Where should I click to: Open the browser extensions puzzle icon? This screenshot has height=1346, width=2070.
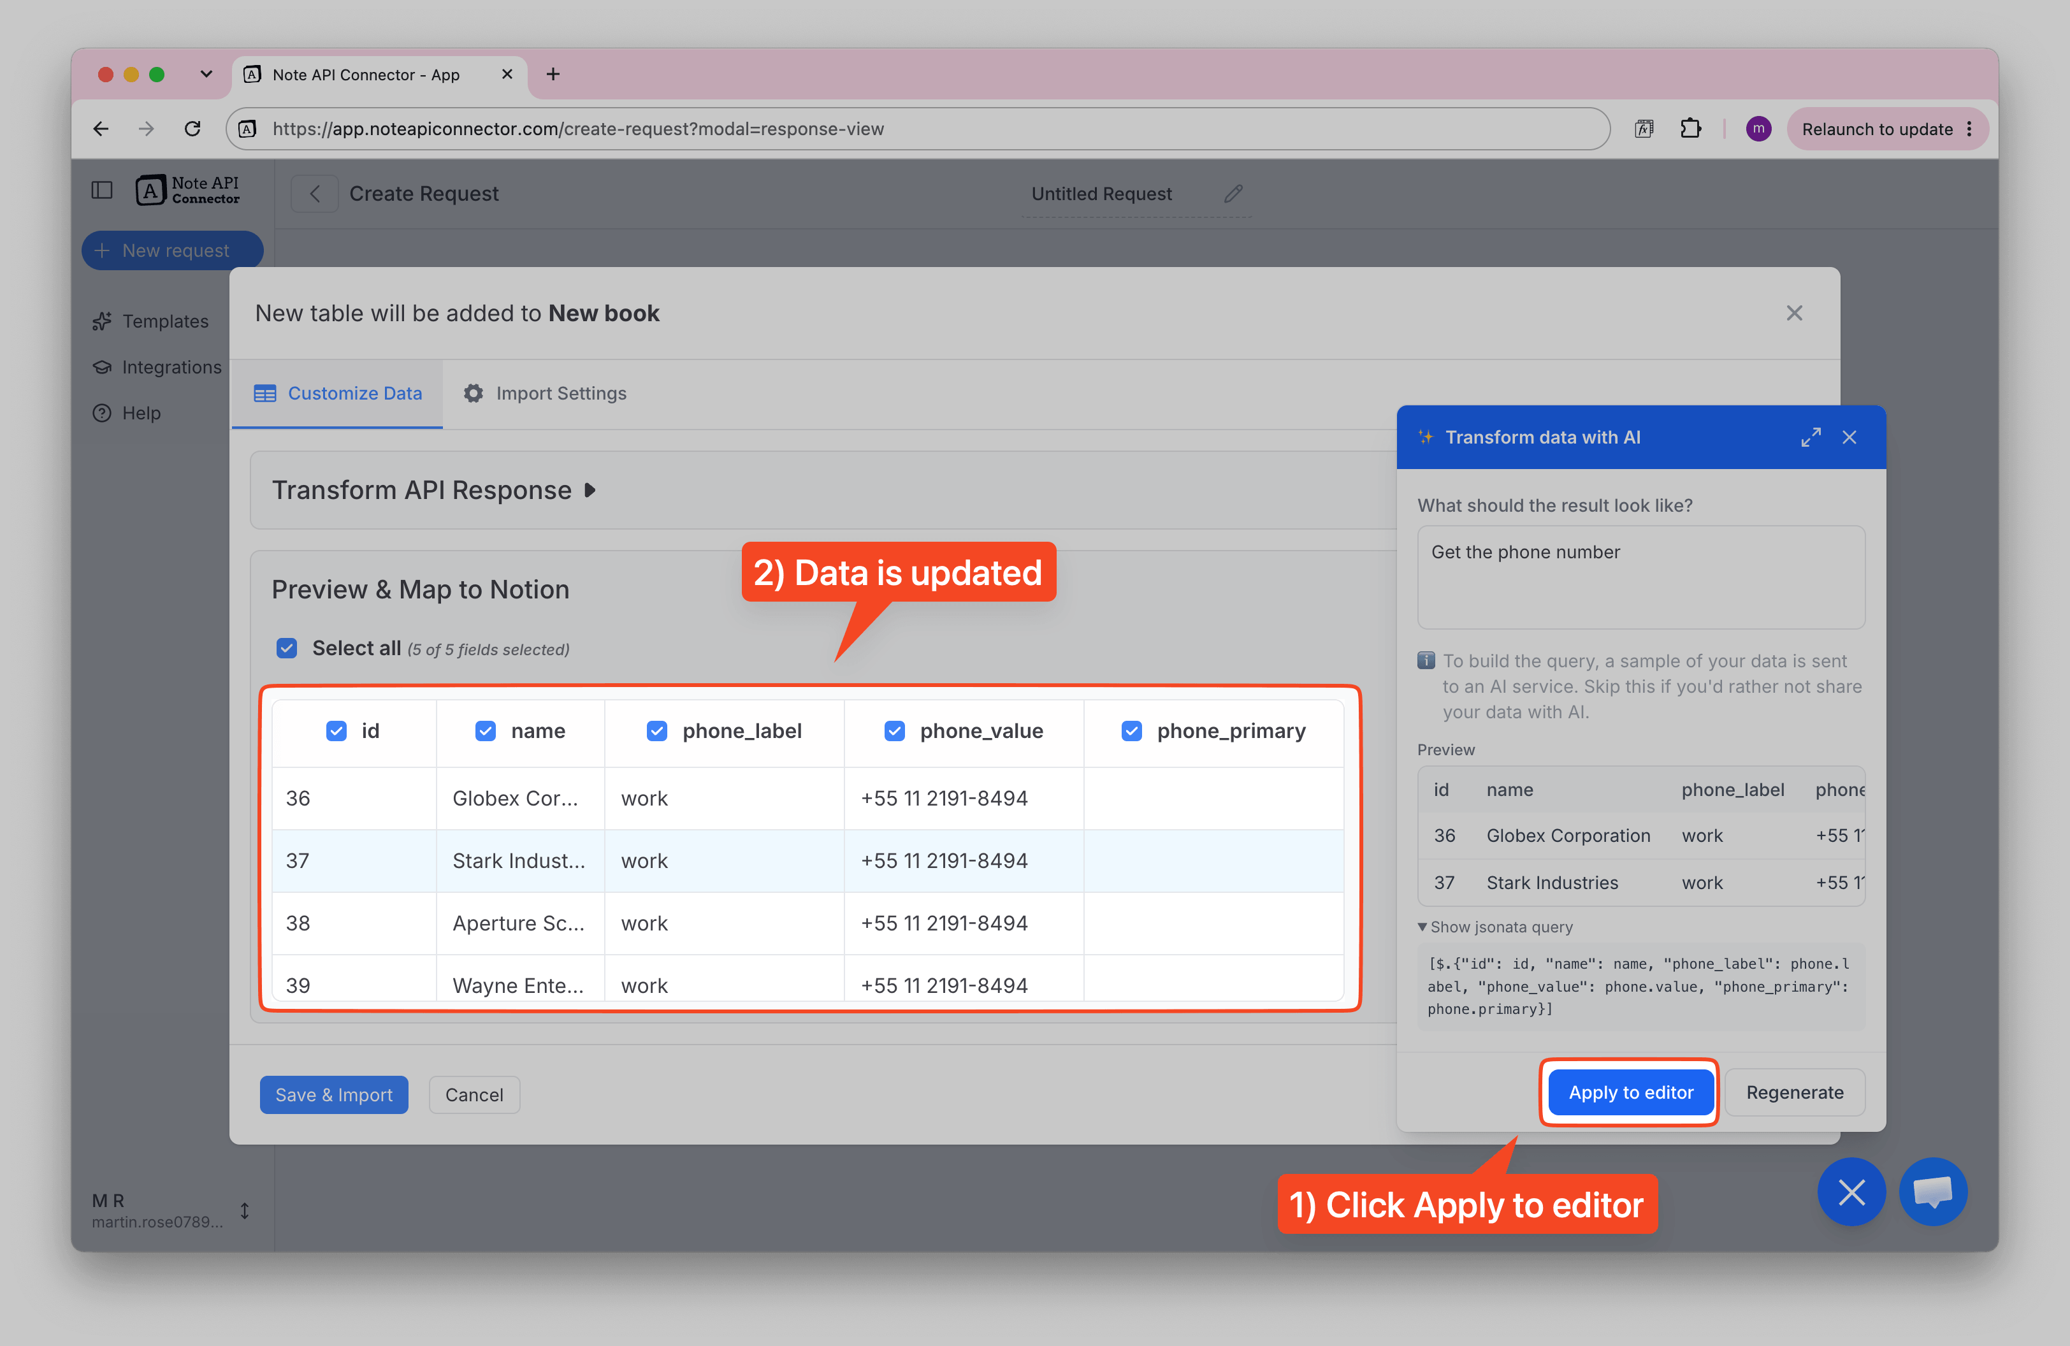[1691, 129]
